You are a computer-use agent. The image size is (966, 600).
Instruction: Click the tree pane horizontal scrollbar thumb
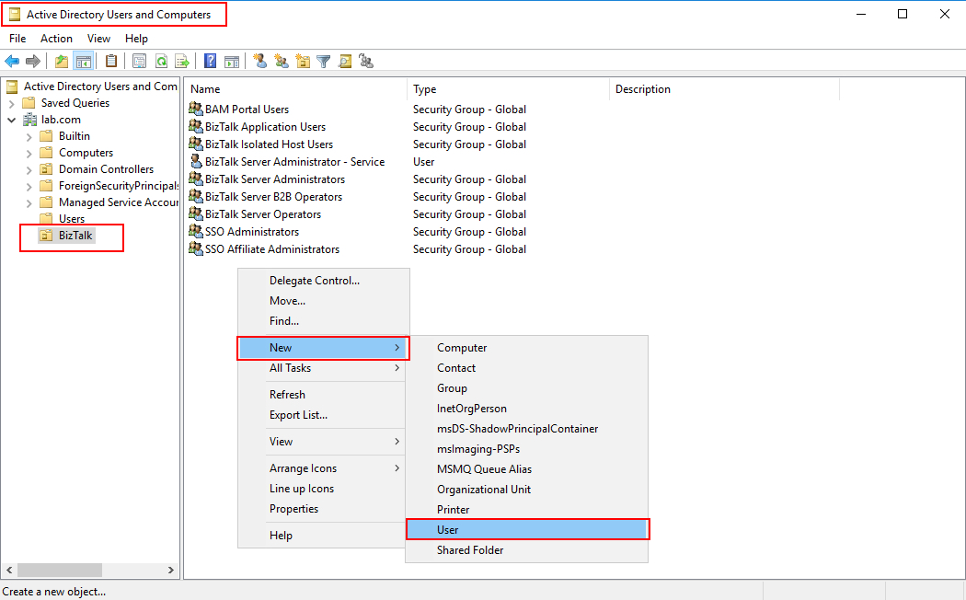click(60, 570)
